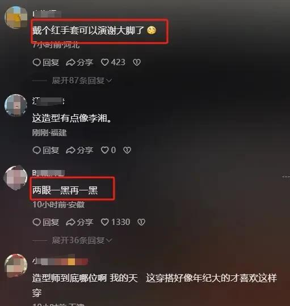Reply to the 两眼一黑再一黑 comment

pyautogui.click(x=46, y=222)
